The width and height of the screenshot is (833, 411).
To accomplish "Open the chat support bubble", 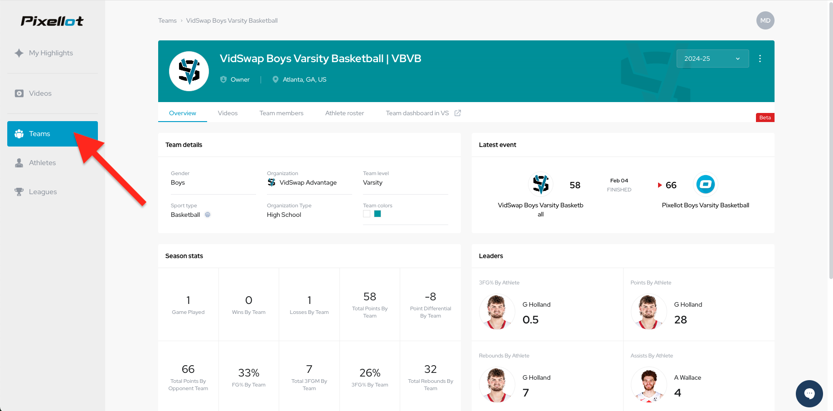I will [809, 394].
